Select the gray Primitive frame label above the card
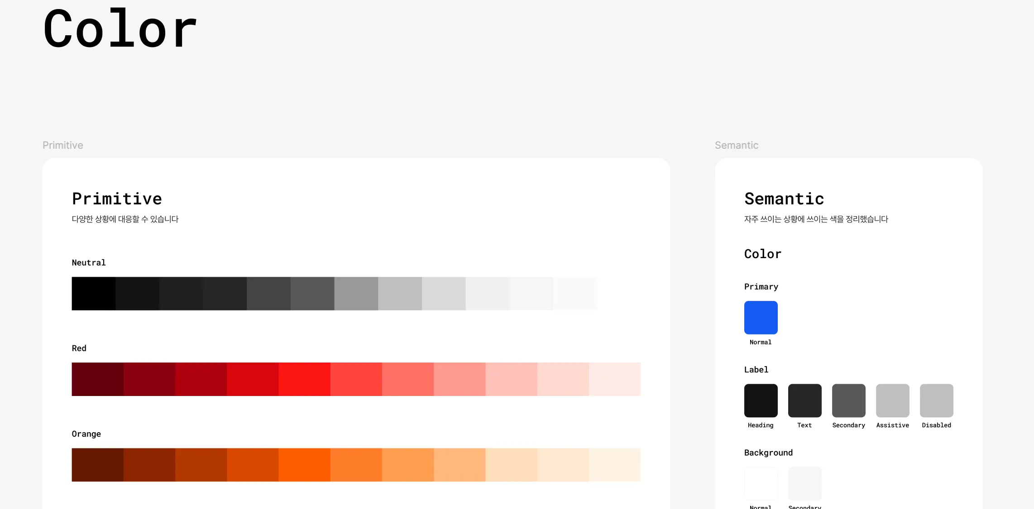Viewport: 1034px width, 509px height. [63, 145]
